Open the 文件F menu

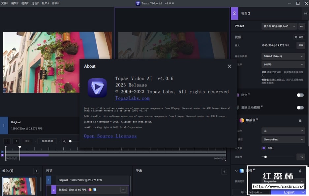(x=5, y=3)
